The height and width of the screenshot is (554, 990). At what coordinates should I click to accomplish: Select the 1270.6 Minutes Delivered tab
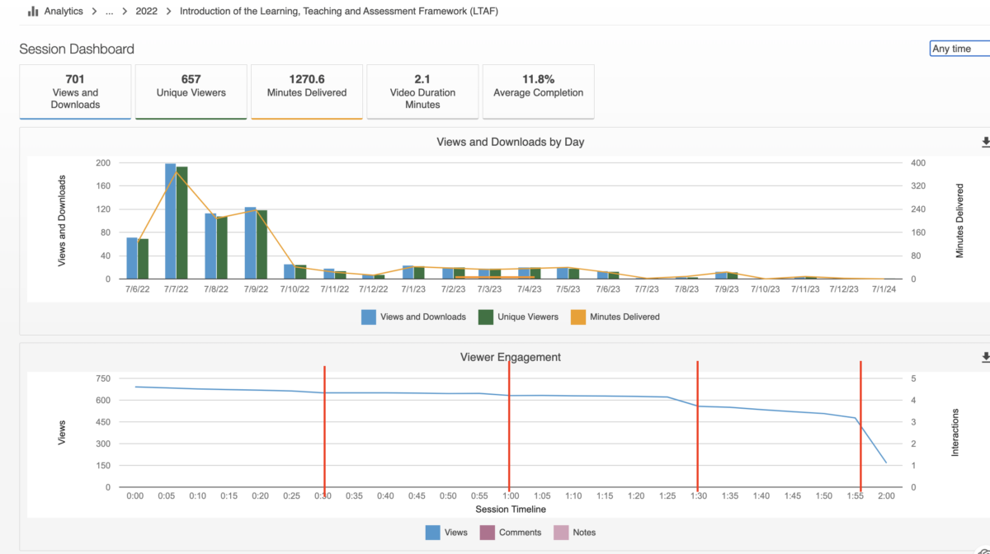coord(307,92)
